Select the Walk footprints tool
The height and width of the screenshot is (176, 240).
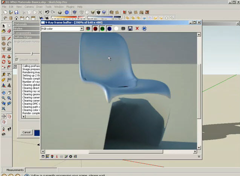point(9,129)
